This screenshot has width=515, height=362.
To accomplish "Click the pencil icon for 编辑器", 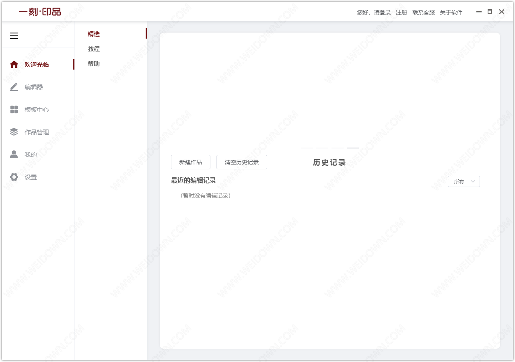I will [x=14, y=87].
